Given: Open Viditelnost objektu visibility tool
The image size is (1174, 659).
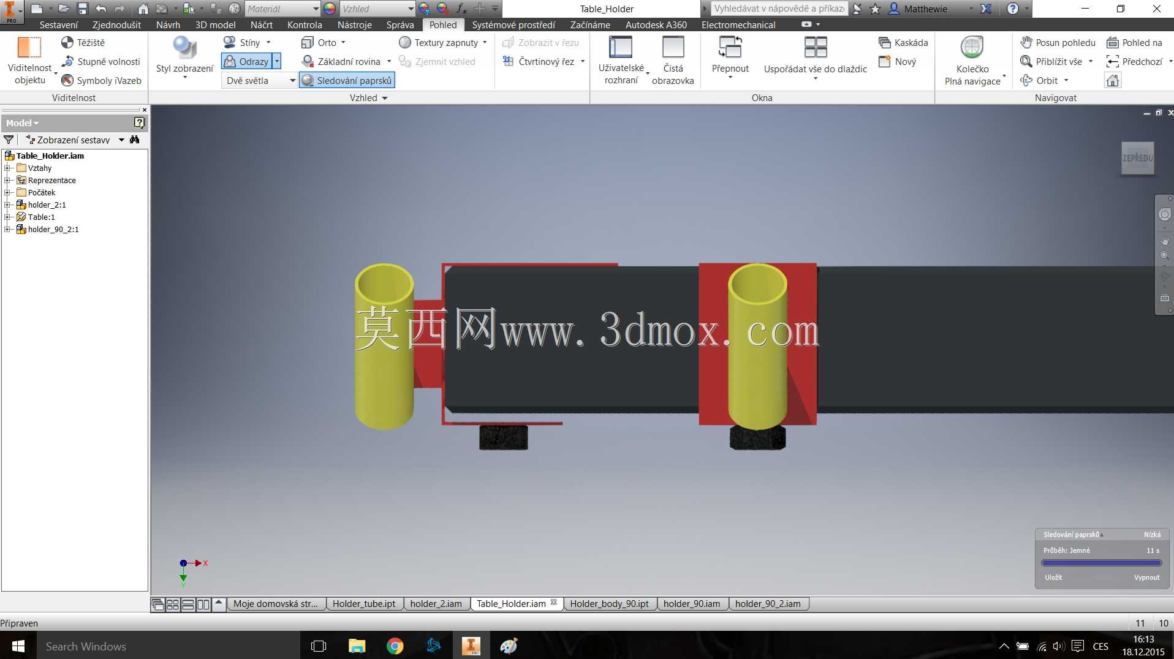Looking at the screenshot, I should 29,61.
